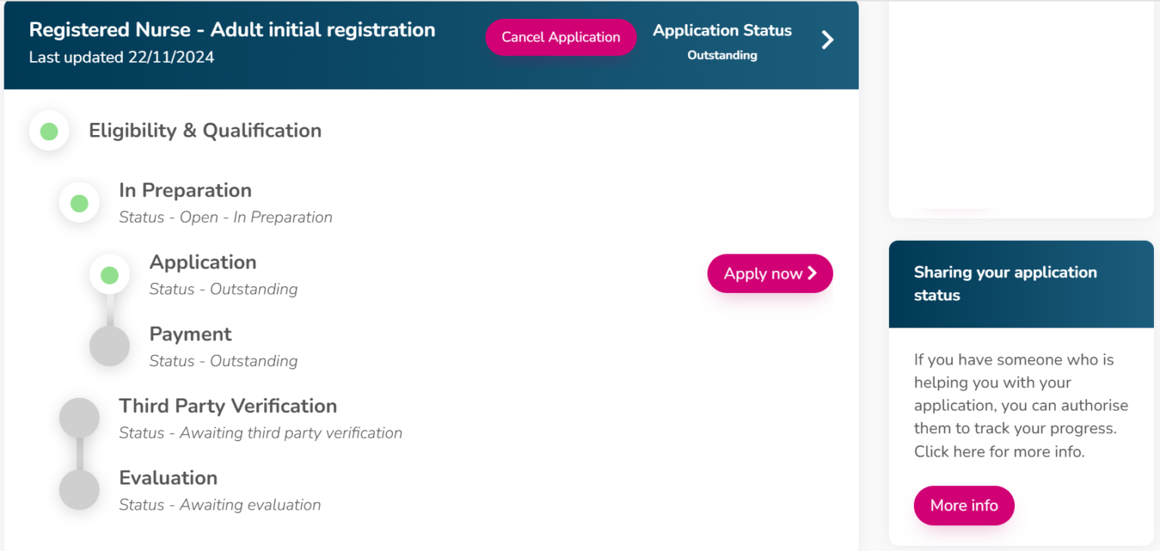Image resolution: width=1160 pixels, height=551 pixels.
Task: Expand the In Preparation section
Action: [185, 190]
